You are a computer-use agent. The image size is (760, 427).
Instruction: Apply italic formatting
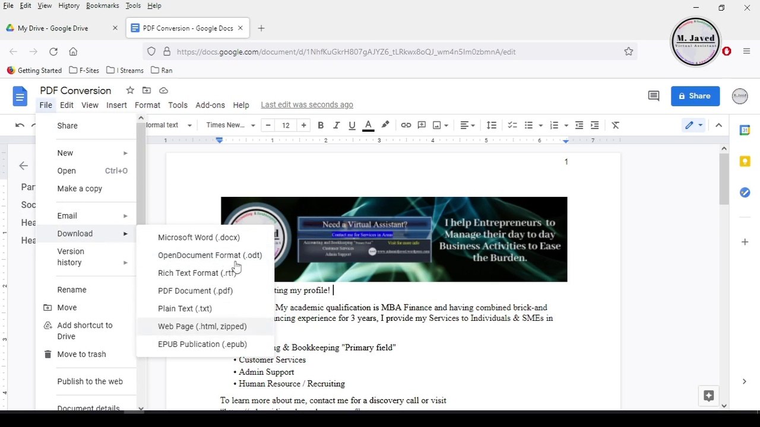[337, 125]
